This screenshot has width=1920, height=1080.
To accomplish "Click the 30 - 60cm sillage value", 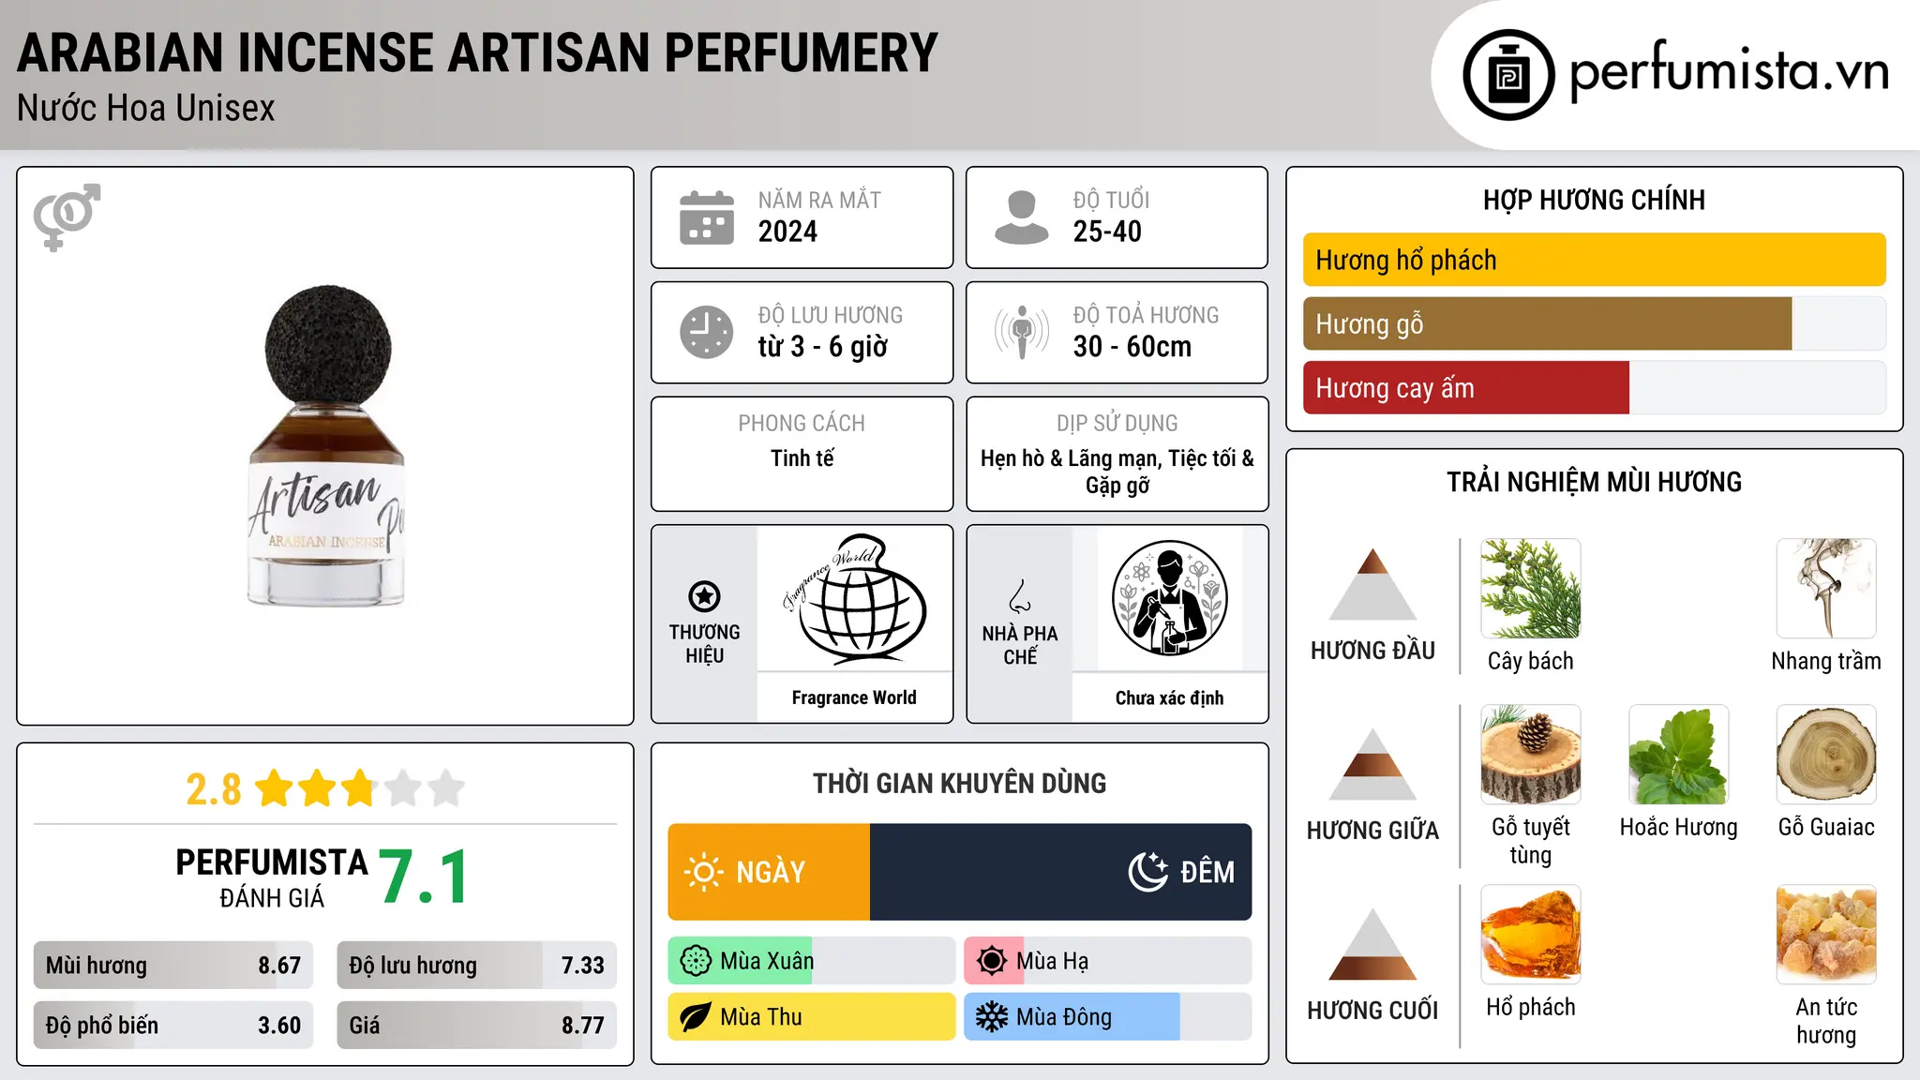I will [x=1132, y=347].
